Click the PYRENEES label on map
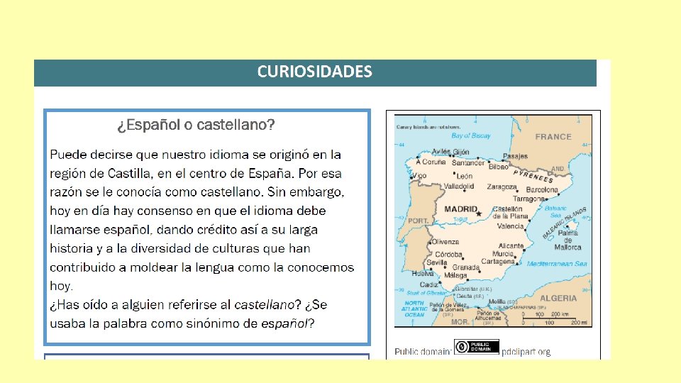Screen dimensions: 681x383 (x=533, y=177)
